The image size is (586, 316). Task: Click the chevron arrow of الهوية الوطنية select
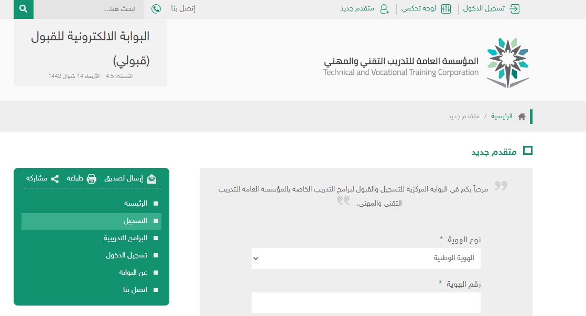pyautogui.click(x=256, y=258)
